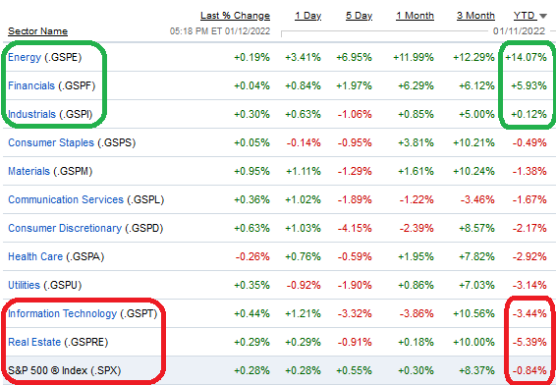Open the Real Estate sector link

point(34,342)
